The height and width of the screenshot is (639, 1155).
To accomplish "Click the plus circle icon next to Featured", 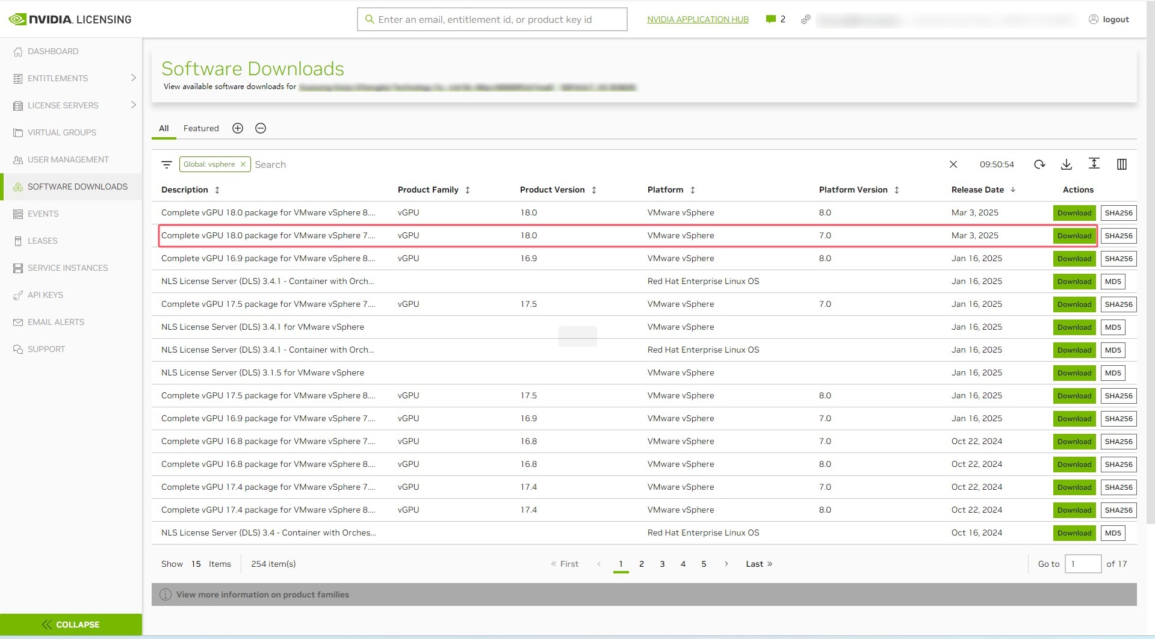I will [x=238, y=128].
